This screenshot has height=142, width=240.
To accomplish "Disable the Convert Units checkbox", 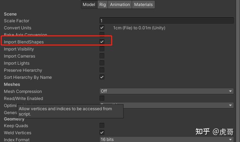I will click(x=102, y=28).
